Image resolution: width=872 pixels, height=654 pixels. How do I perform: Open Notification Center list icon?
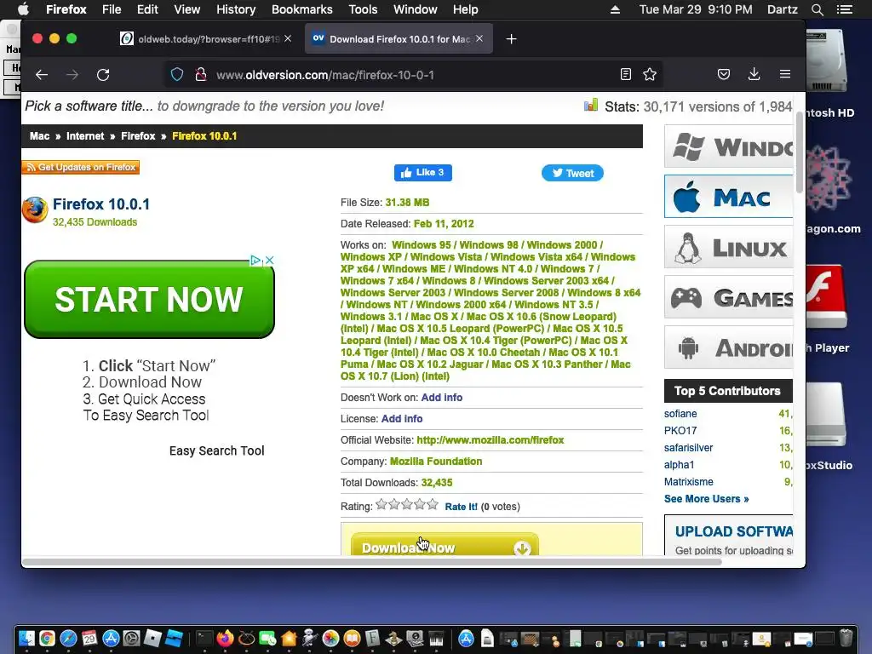click(845, 9)
